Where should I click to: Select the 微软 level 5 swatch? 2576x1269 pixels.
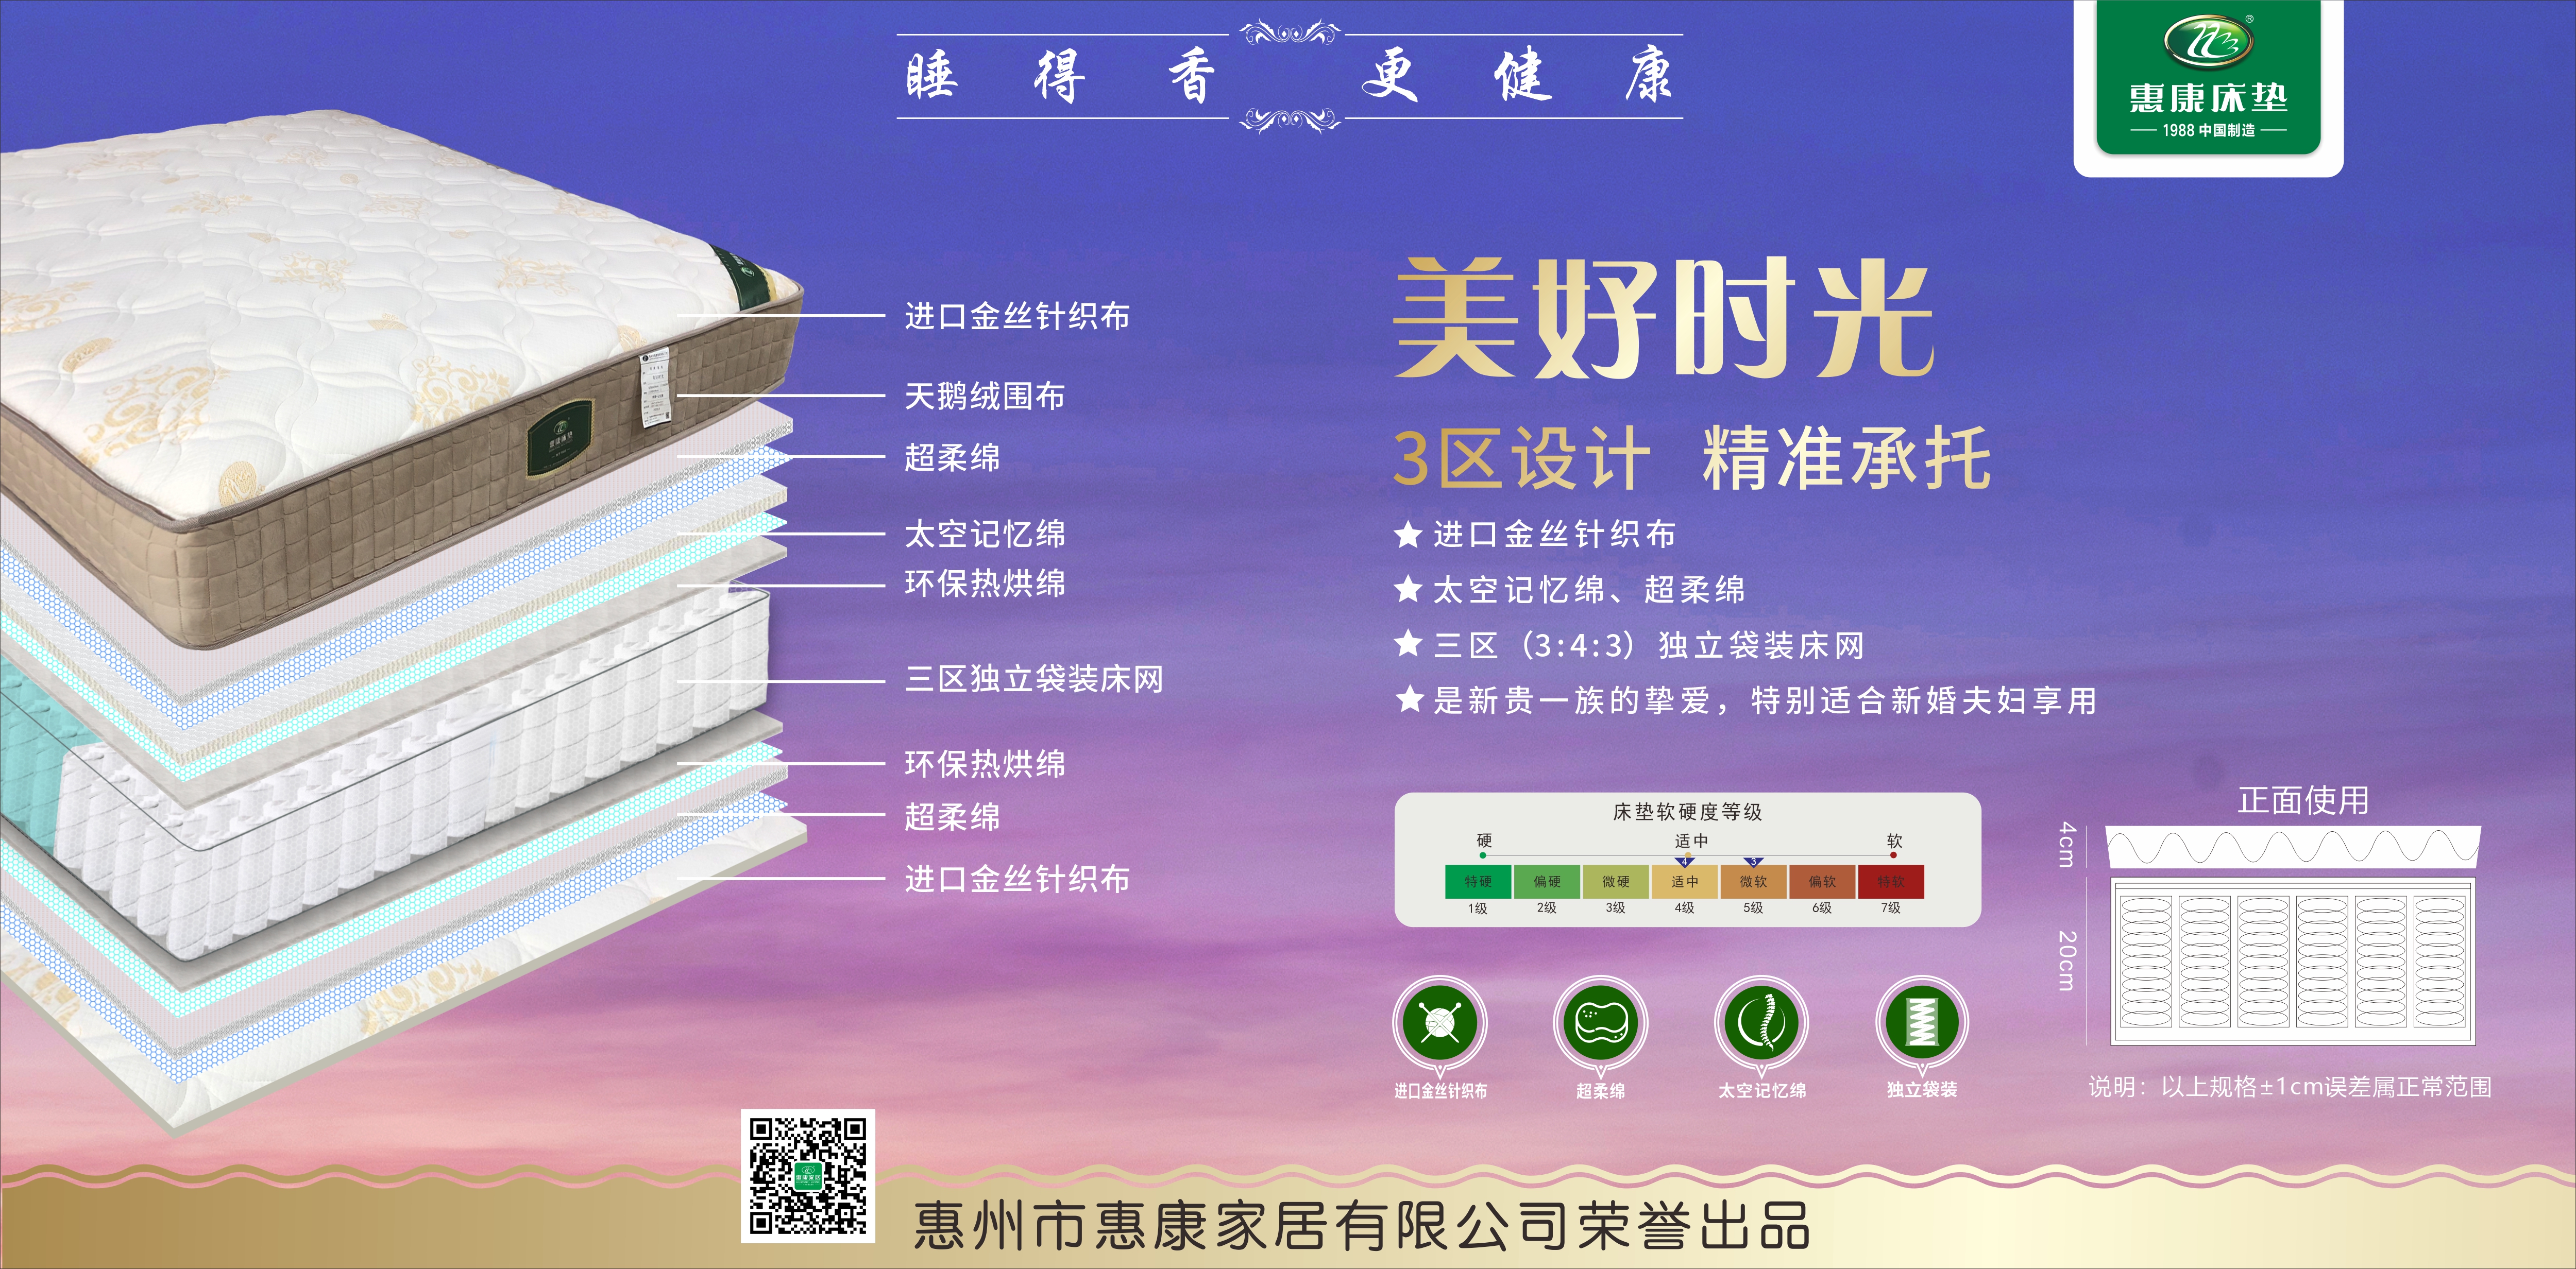click(1753, 882)
